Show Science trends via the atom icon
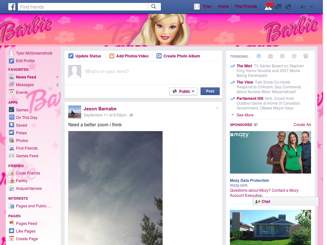 point(282,56)
